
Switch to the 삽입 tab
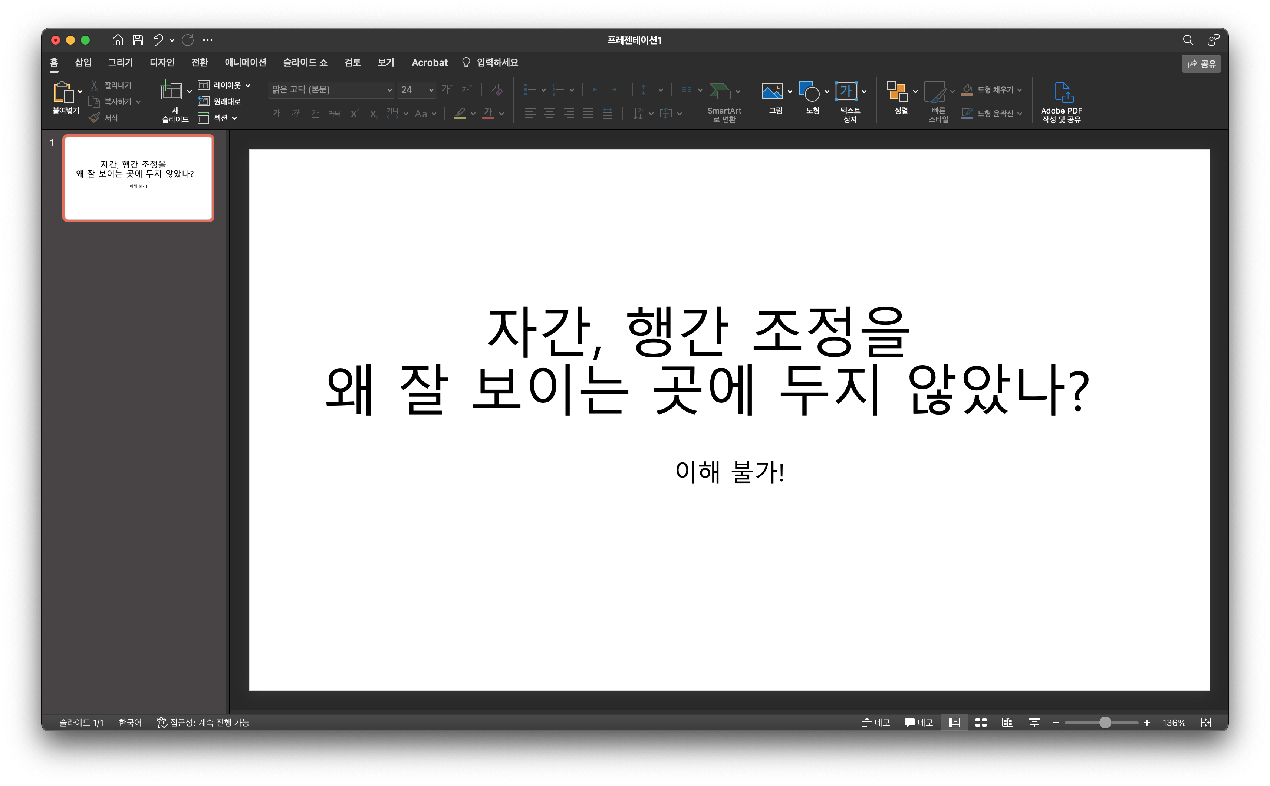[x=83, y=62]
